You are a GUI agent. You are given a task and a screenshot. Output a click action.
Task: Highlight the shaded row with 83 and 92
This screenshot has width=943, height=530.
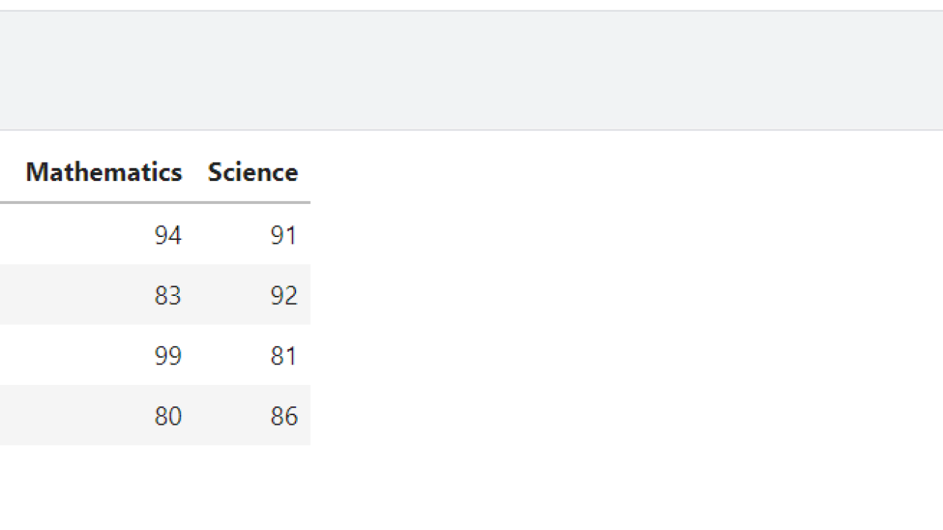click(x=155, y=294)
